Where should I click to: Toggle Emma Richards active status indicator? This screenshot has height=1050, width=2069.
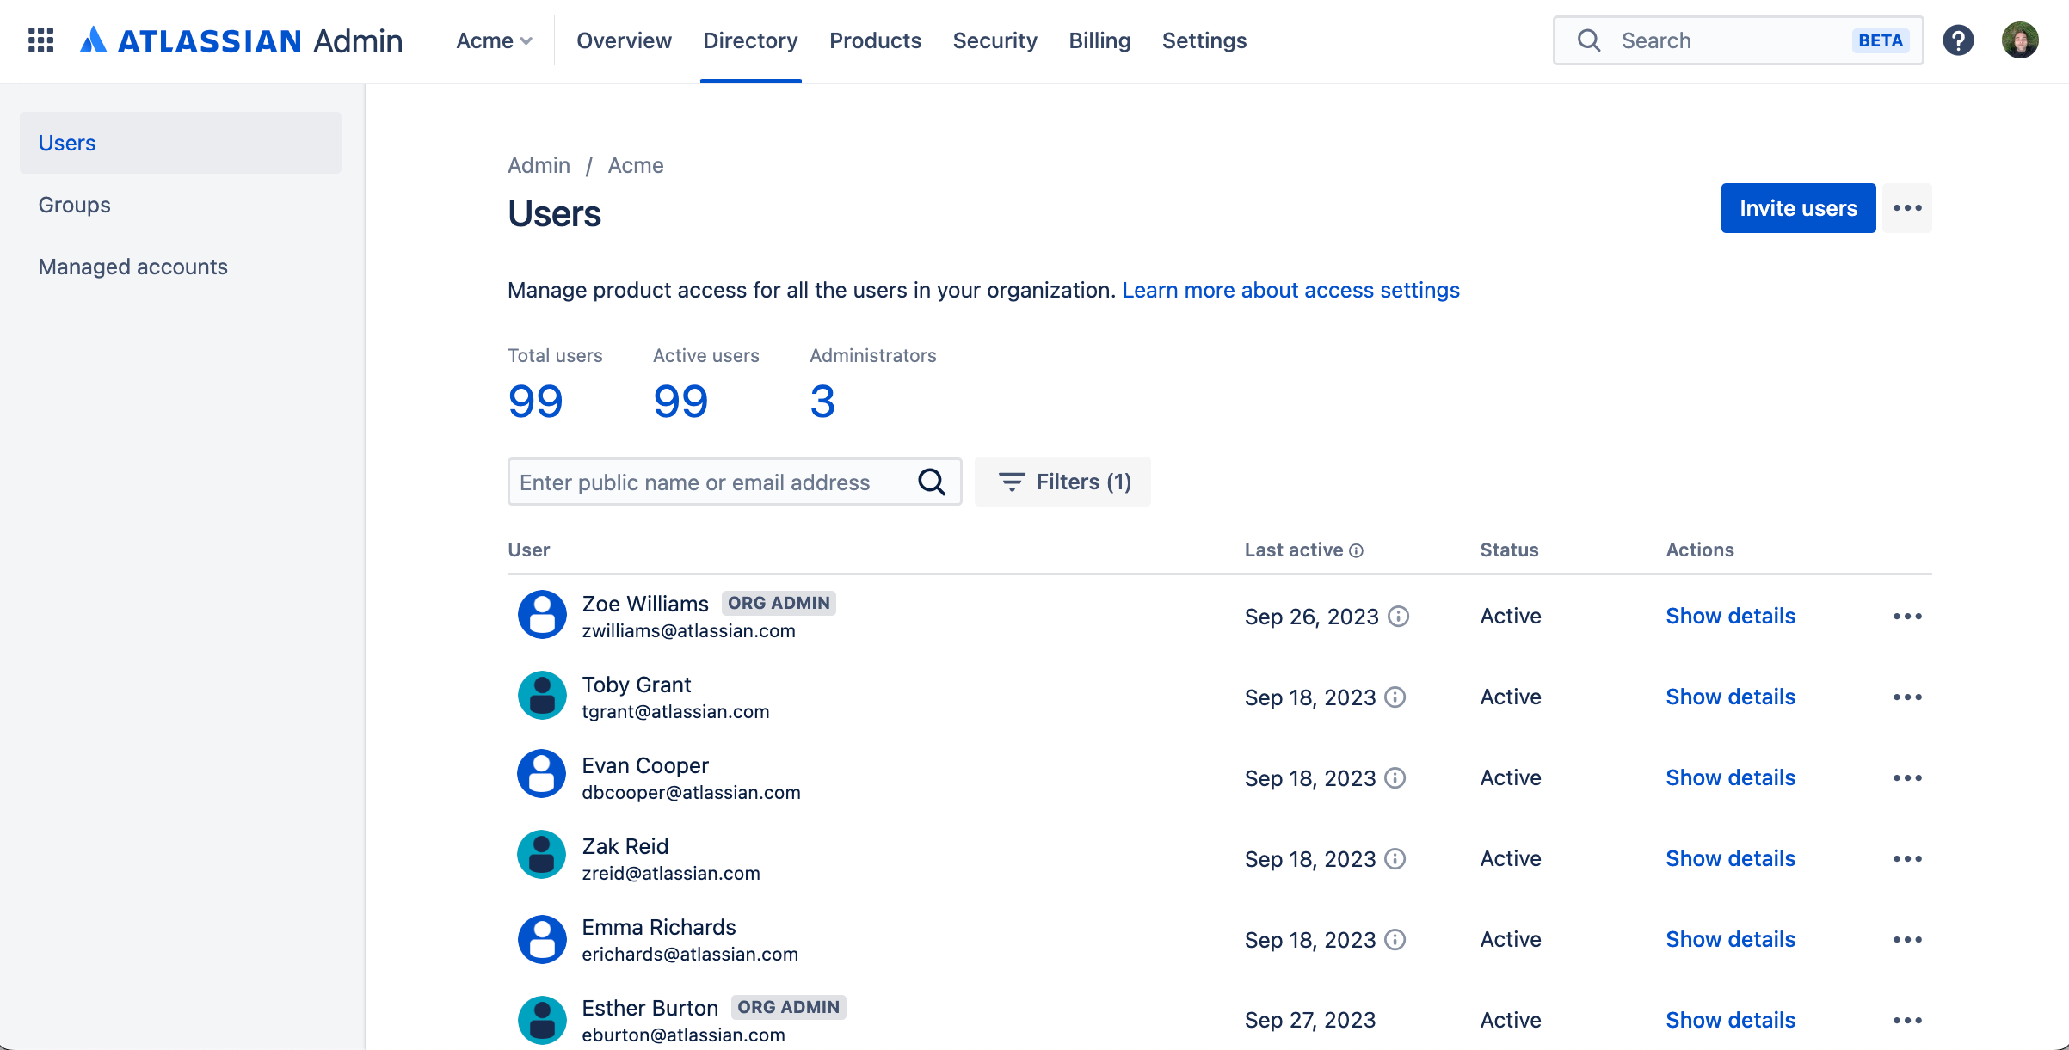[x=1511, y=937]
